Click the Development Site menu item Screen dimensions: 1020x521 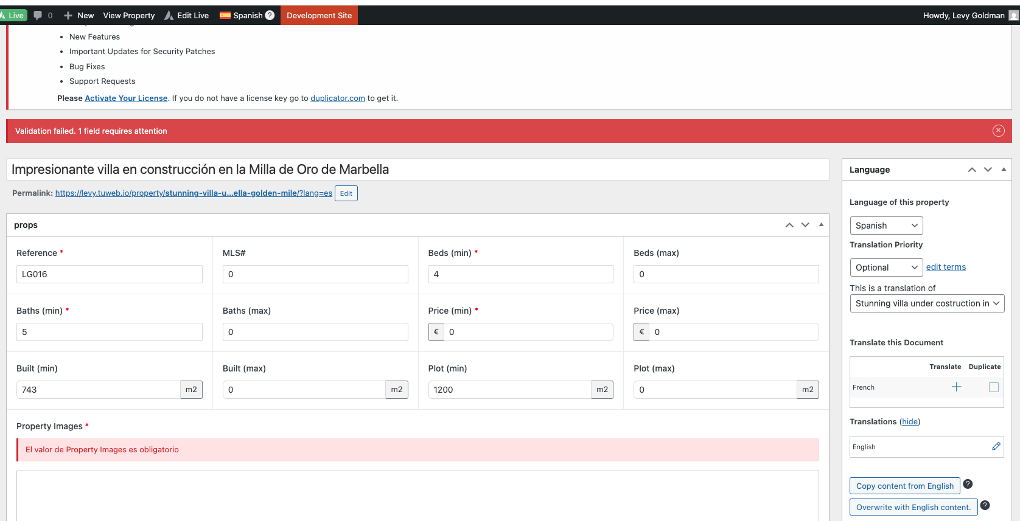coord(319,15)
